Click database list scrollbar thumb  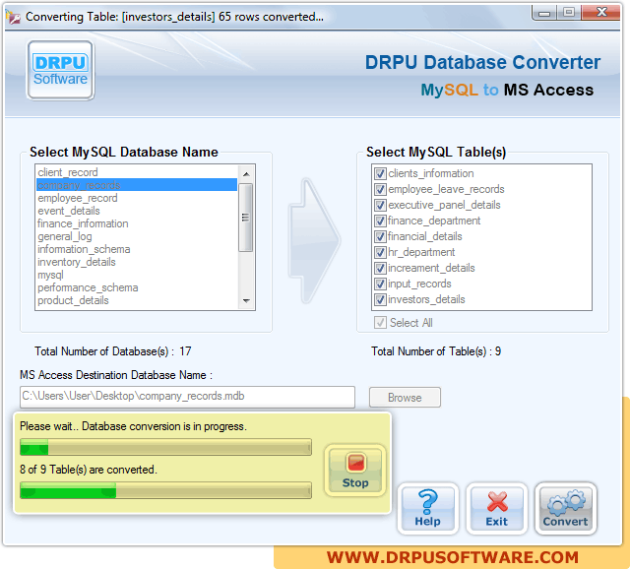[x=245, y=218]
